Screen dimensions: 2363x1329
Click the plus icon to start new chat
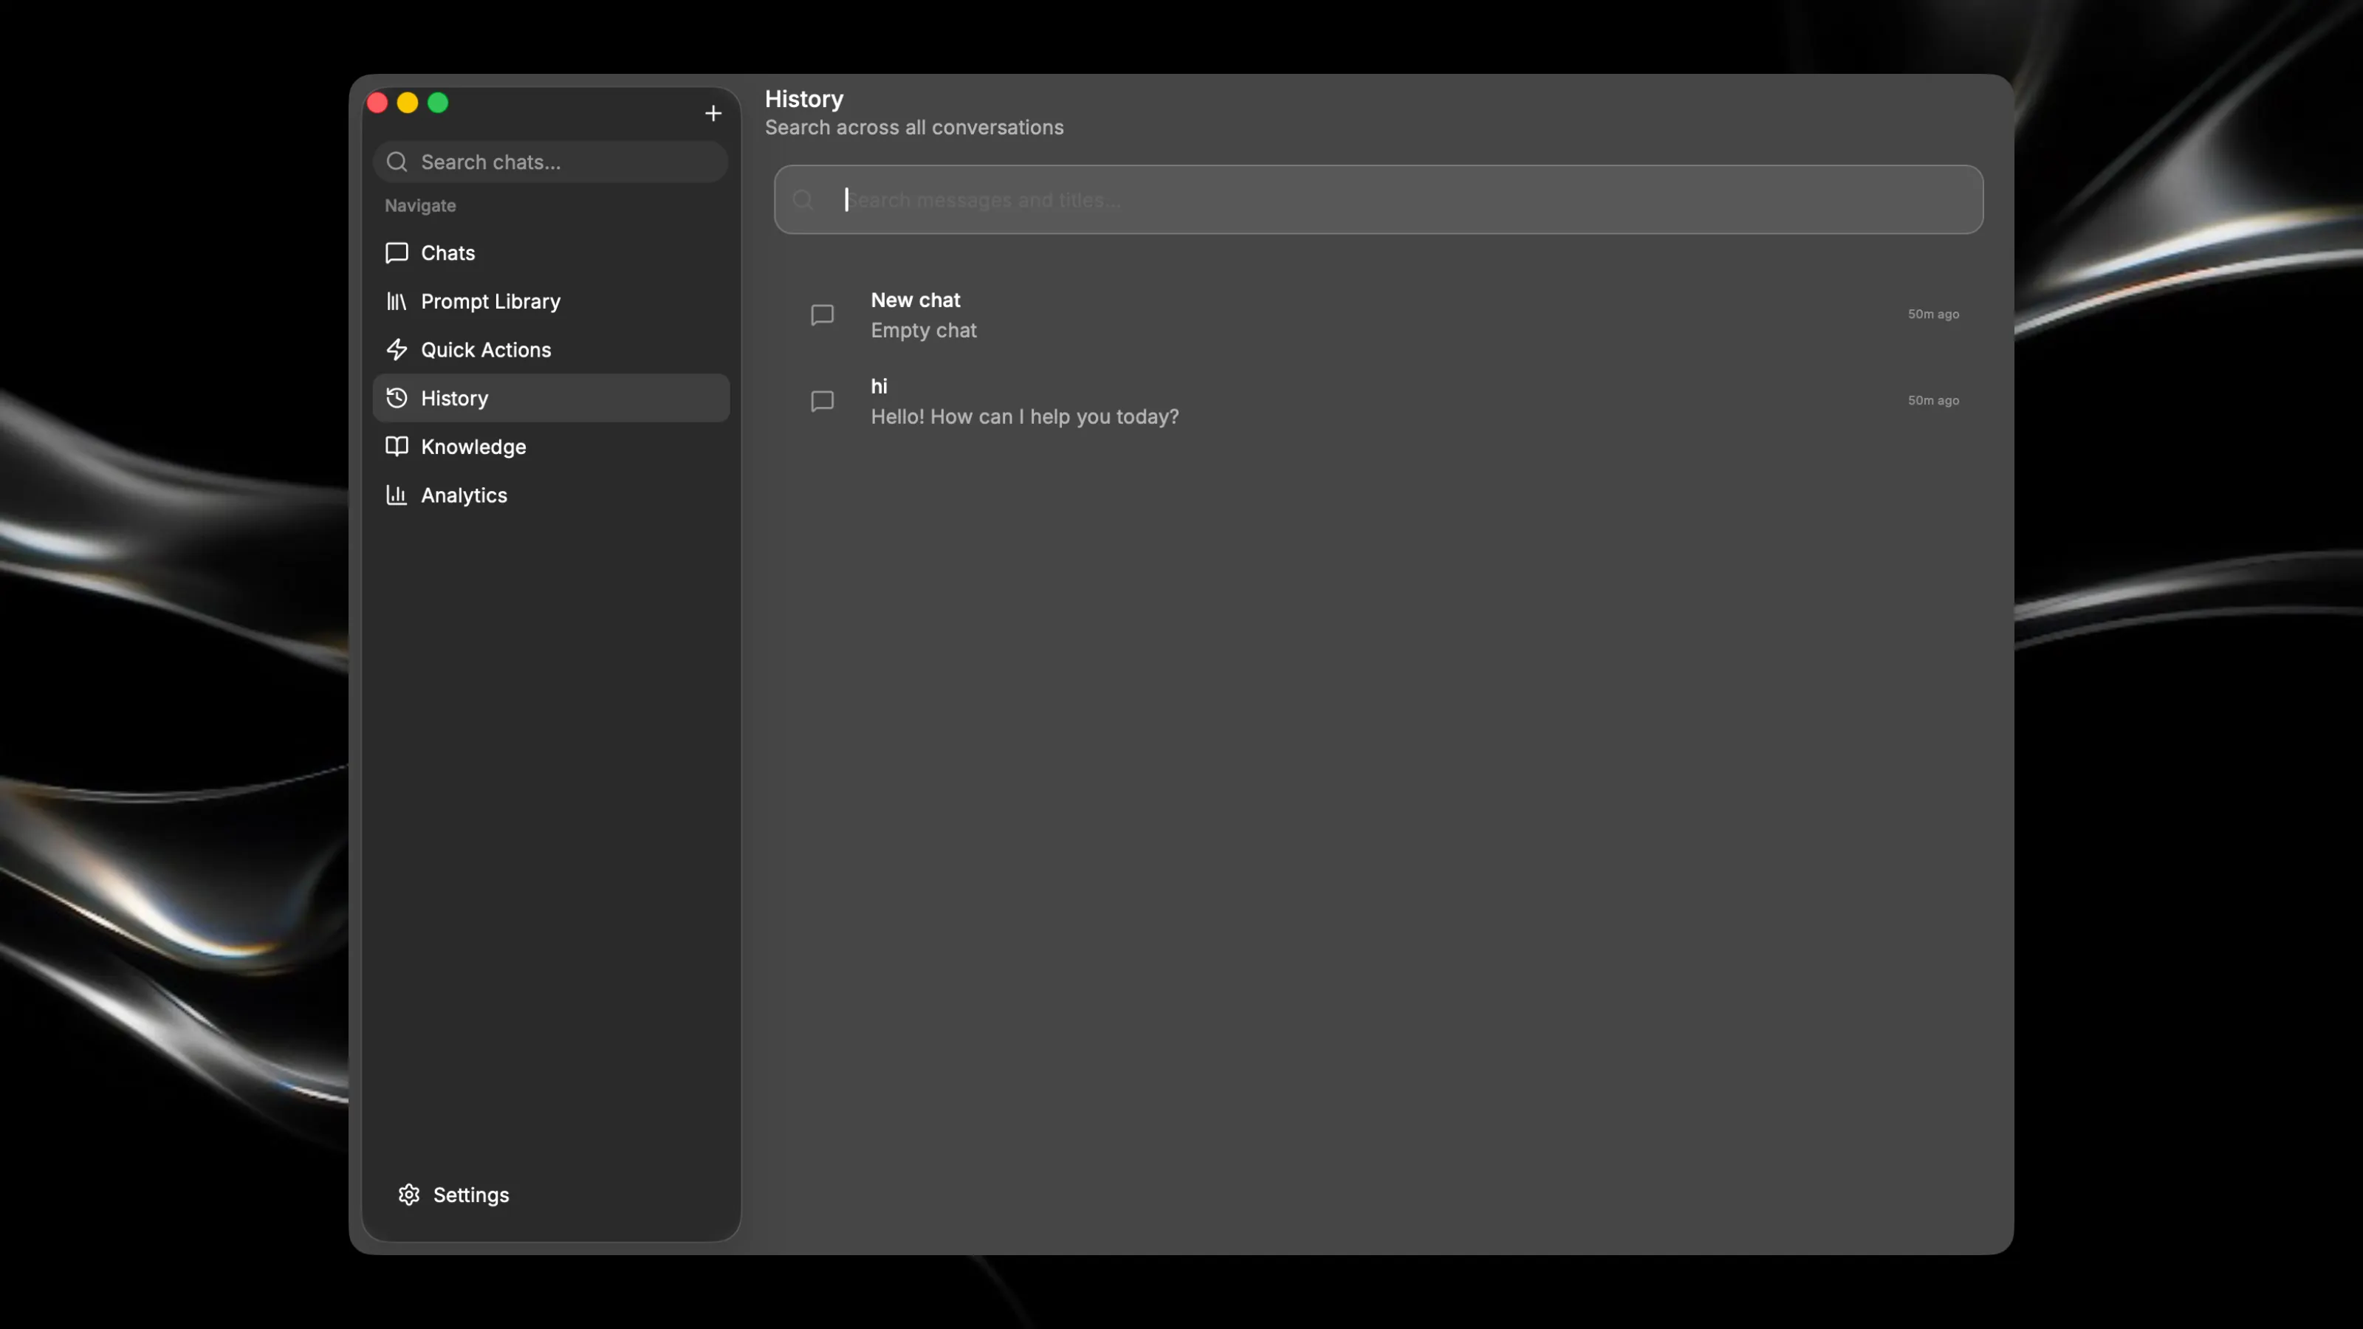(713, 114)
